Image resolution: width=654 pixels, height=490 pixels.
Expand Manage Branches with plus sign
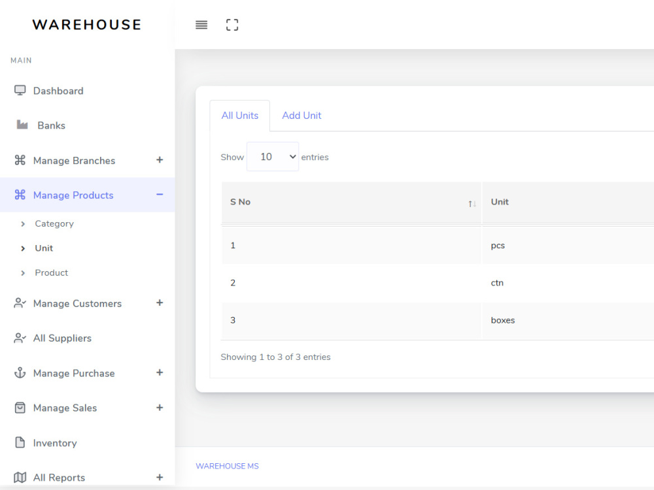(x=160, y=159)
